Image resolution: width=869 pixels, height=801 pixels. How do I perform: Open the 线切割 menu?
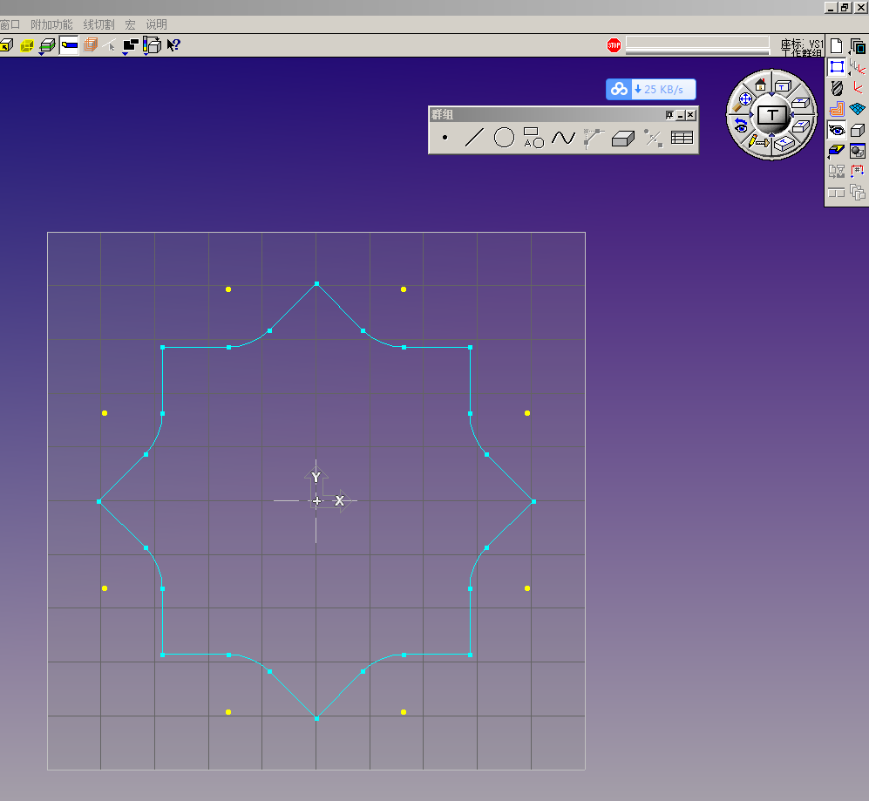(x=98, y=24)
